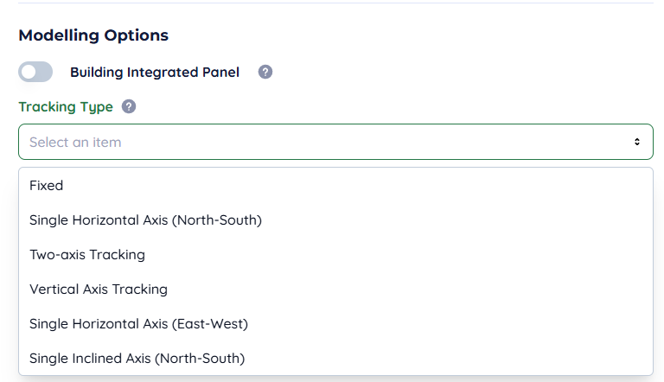
Task: Click empty area inside Tracking Type combo box
Action: coord(389,142)
